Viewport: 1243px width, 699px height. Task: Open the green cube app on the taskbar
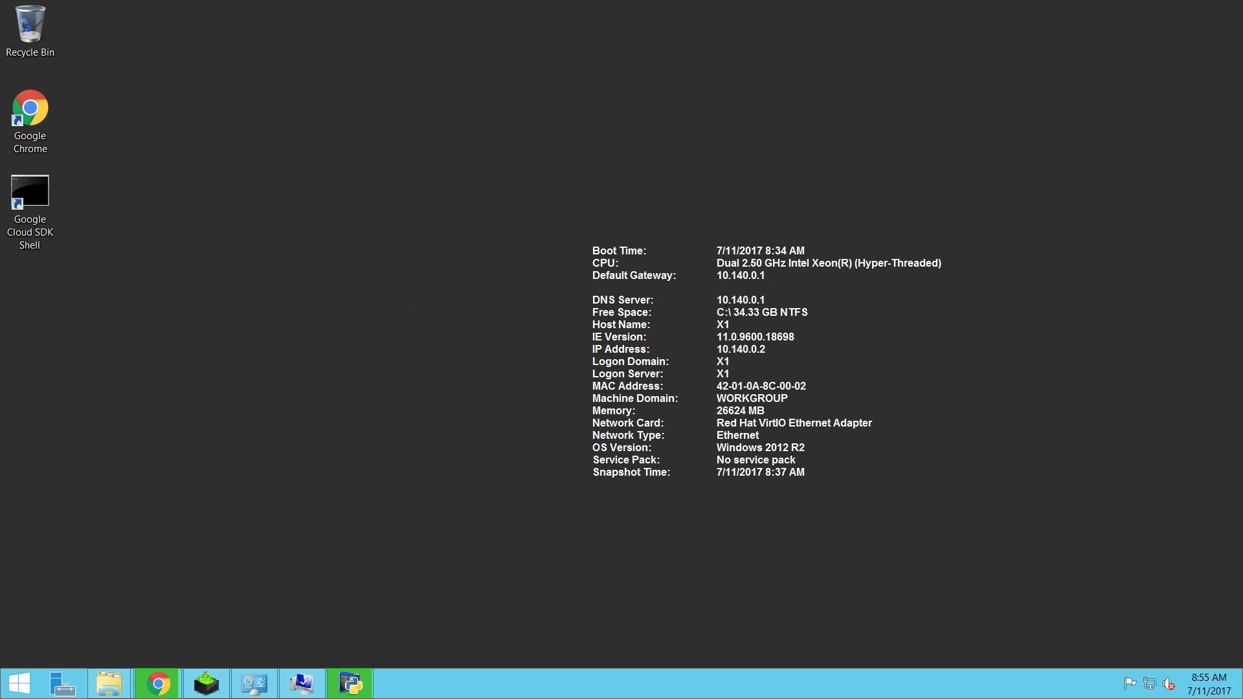coord(207,683)
